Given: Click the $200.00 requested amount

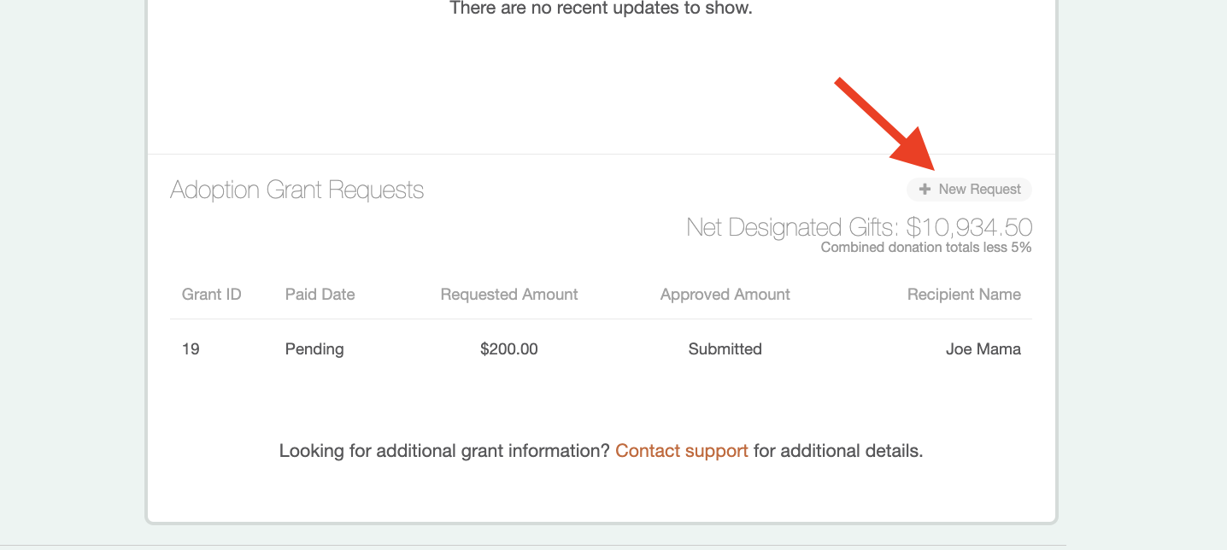Looking at the screenshot, I should pyautogui.click(x=509, y=348).
